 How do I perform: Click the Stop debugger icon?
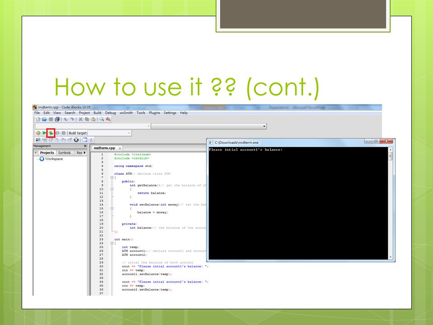[x=76, y=140]
